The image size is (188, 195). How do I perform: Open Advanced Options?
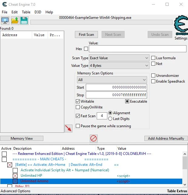point(15,191)
